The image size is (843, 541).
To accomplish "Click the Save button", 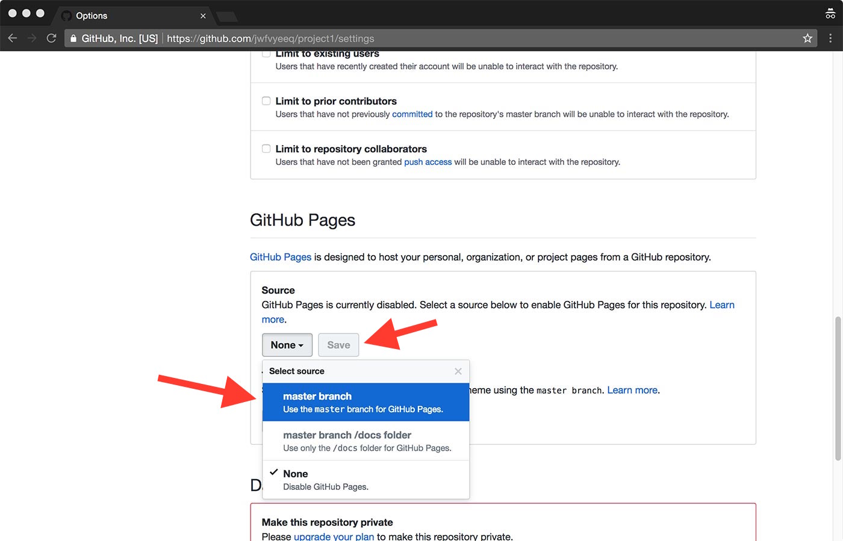I will tap(338, 345).
